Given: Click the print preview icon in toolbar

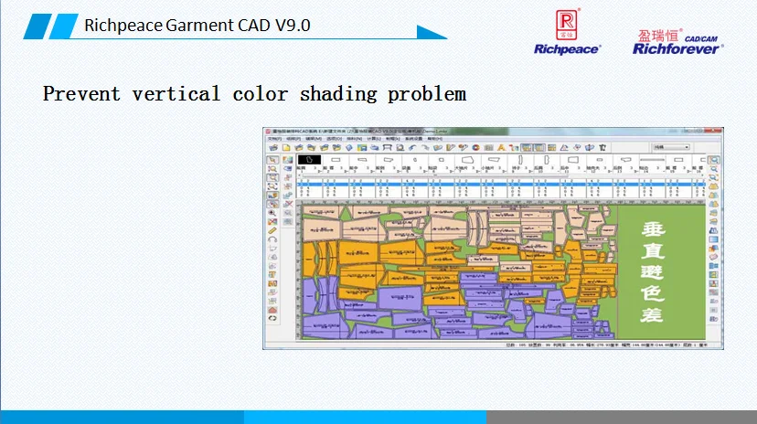Looking at the screenshot, I should [400, 148].
